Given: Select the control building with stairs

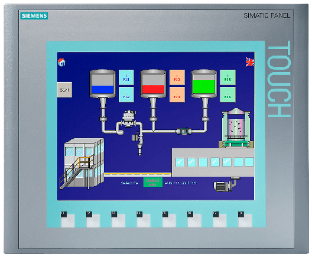Looking at the screenshot, I should pos(82,163).
